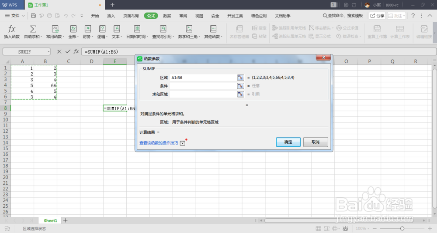Click the Redo arrow icon
Viewport: 437px width, 233px height.
pos(73,16)
